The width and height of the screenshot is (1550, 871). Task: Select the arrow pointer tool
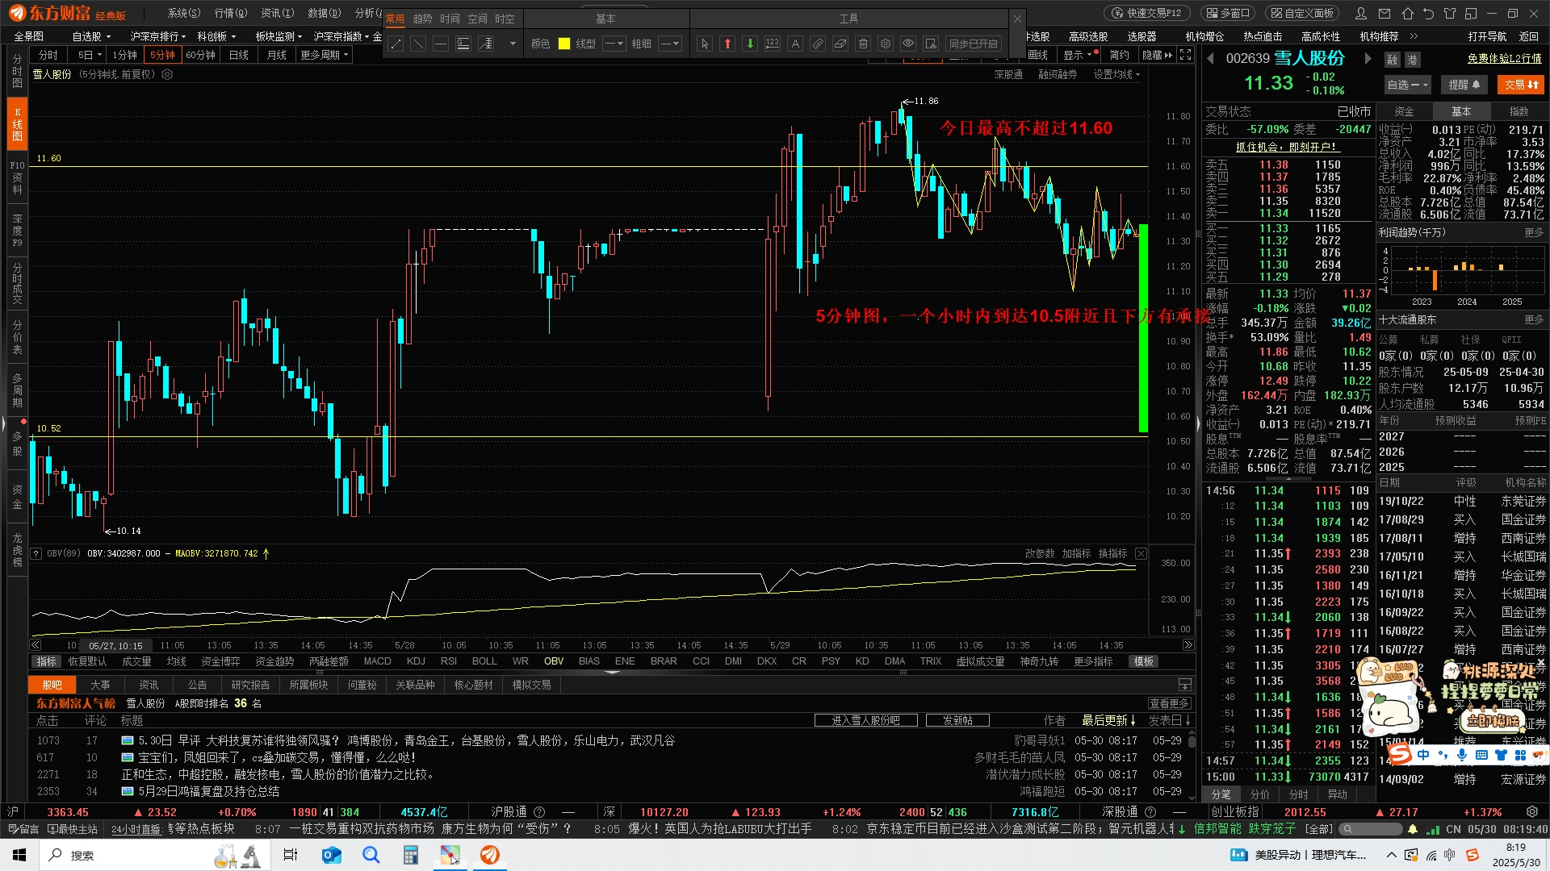(x=705, y=44)
